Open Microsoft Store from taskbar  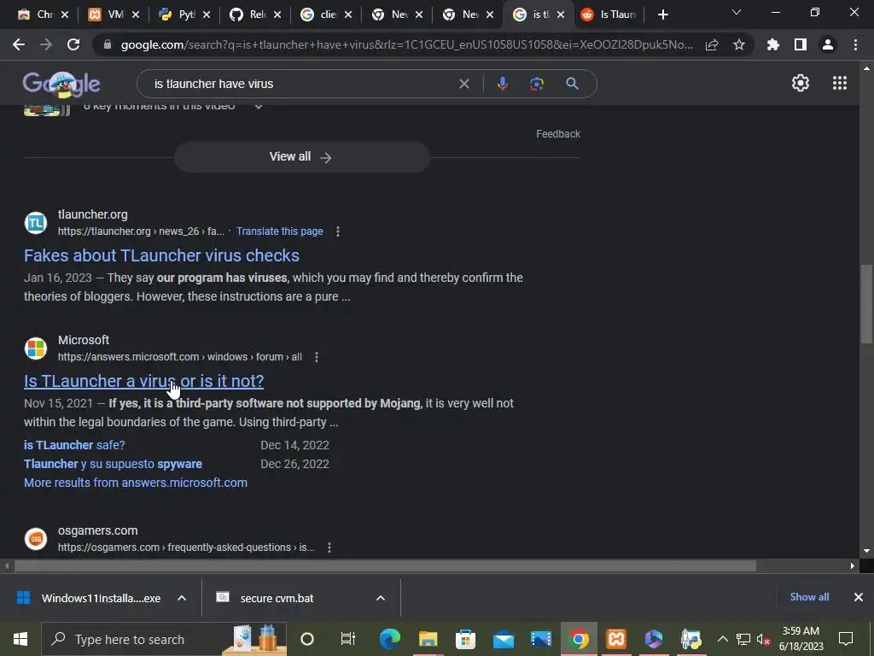(x=465, y=639)
